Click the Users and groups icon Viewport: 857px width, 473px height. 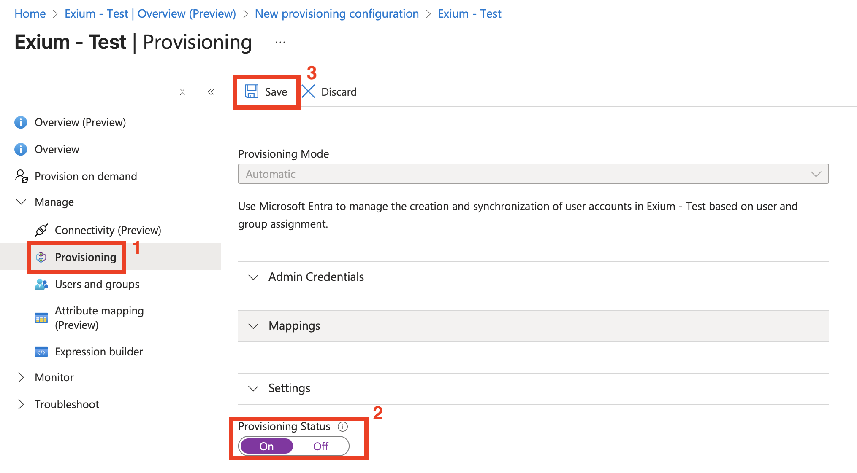pyautogui.click(x=41, y=284)
